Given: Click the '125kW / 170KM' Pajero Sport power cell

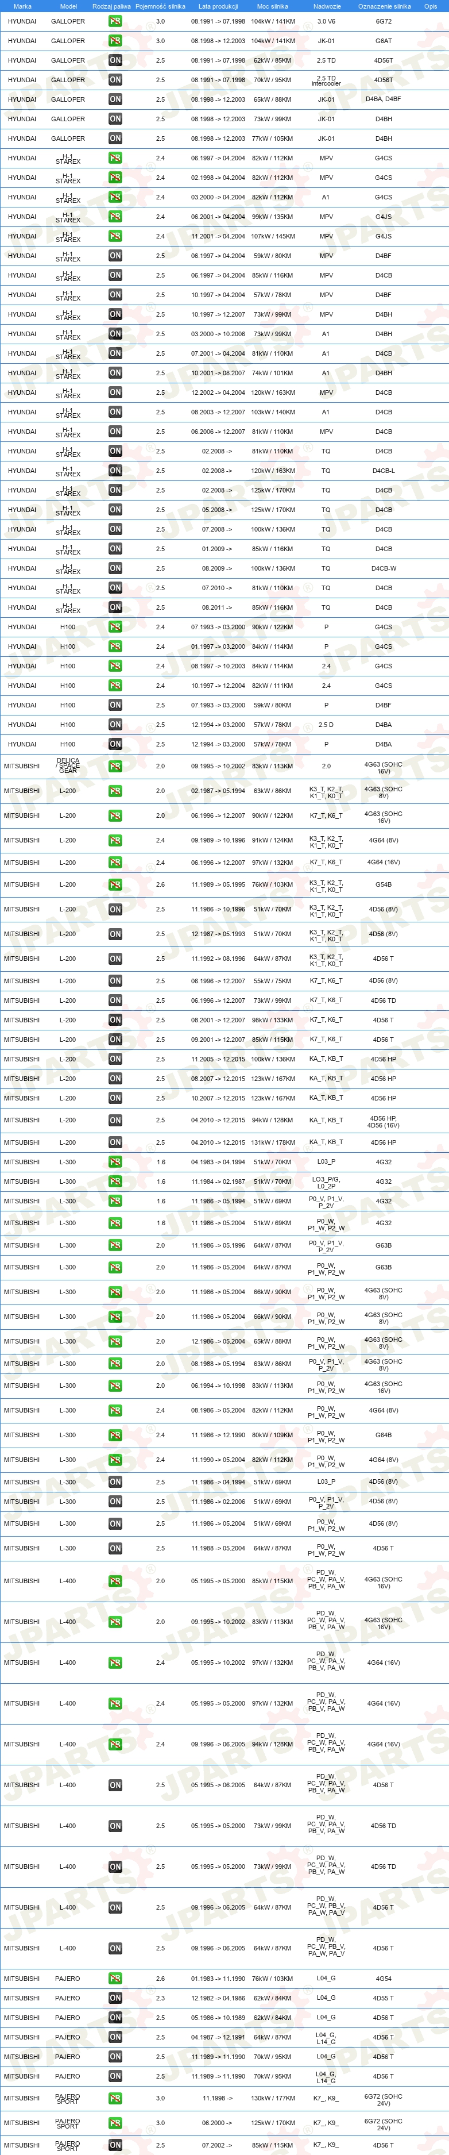Looking at the screenshot, I should pos(273,2123).
